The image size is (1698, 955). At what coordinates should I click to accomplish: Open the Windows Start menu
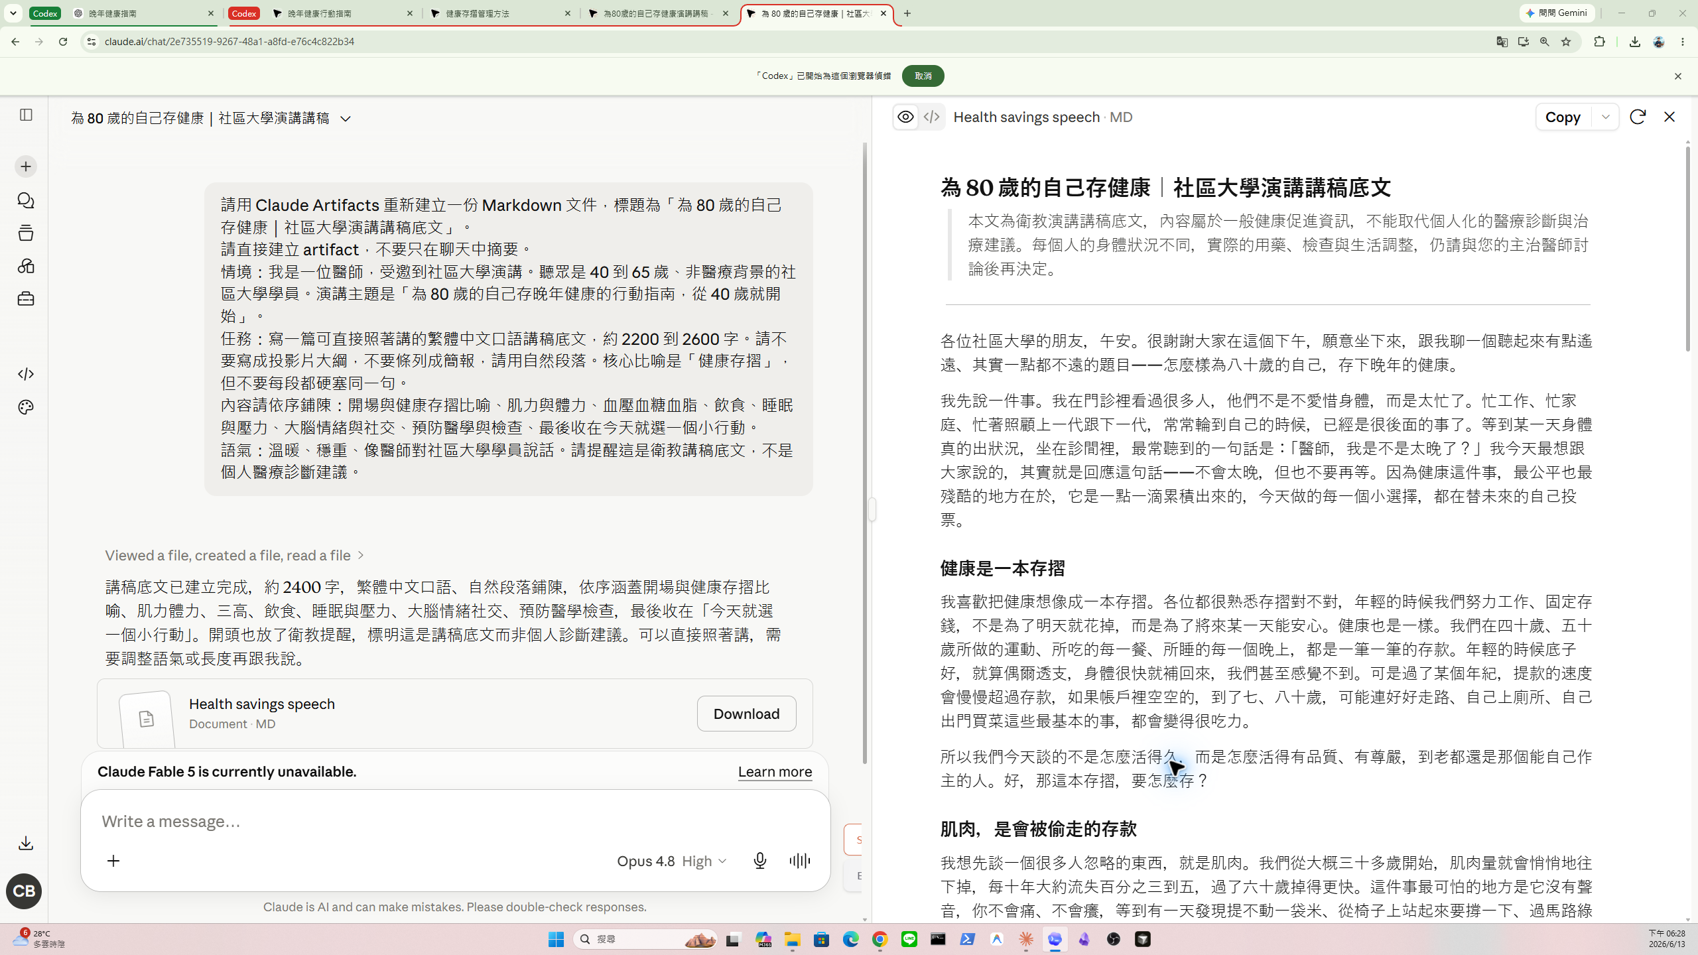[x=556, y=939]
